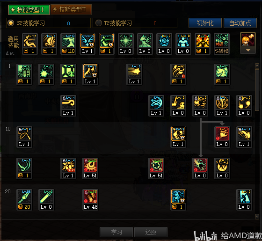Select the flaming explosion general skill icon
Image resolution: width=262 pixels, height=241 pixels.
202,41
